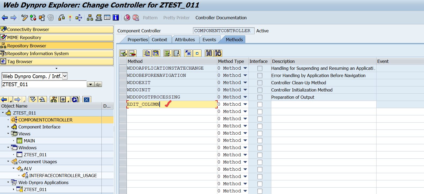Viewport: 424px width, 194px height.
Task: Select the MAIN view in object tree
Action: pos(29,141)
